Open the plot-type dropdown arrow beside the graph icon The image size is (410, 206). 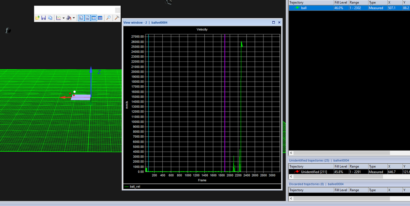click(x=64, y=18)
